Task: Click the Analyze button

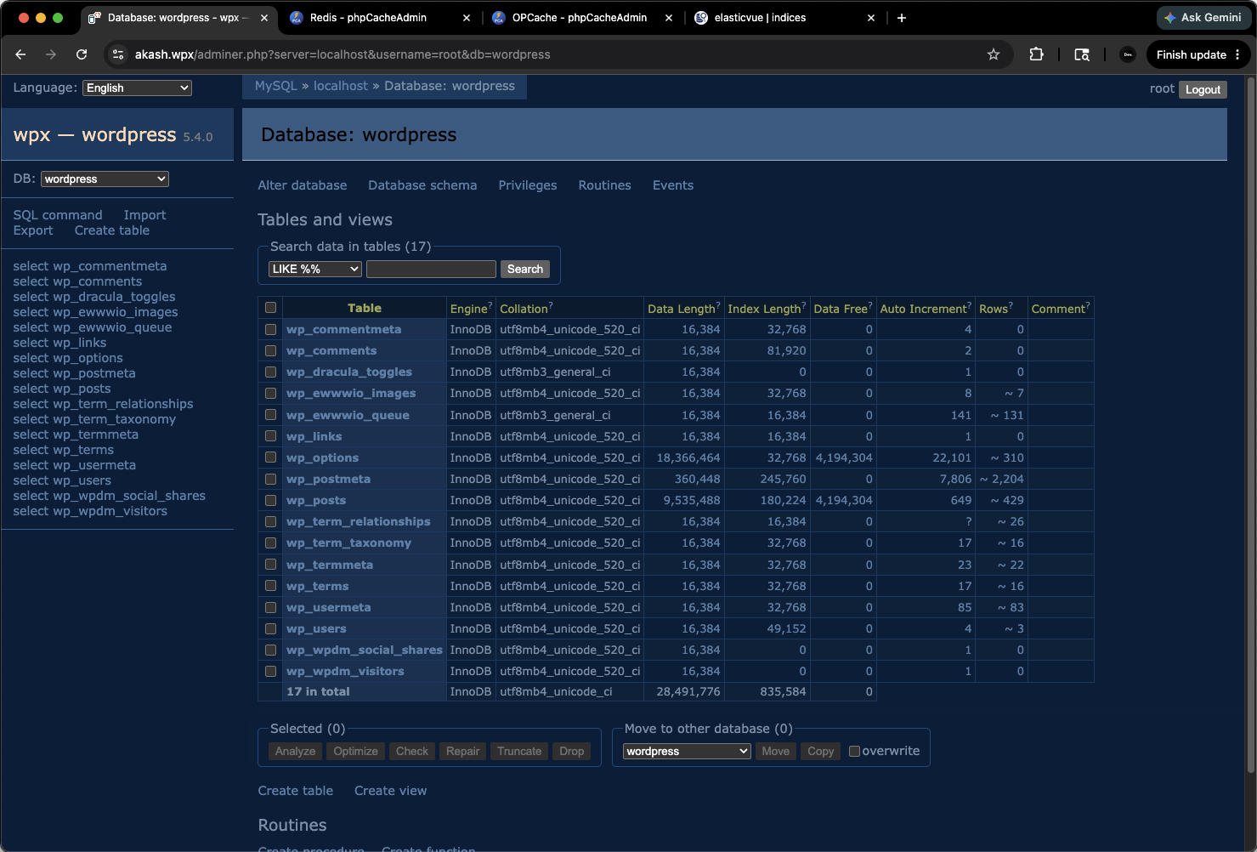Action: click(295, 751)
